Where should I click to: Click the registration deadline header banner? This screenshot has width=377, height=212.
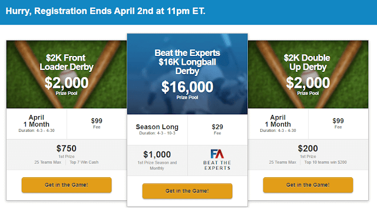pos(188,12)
